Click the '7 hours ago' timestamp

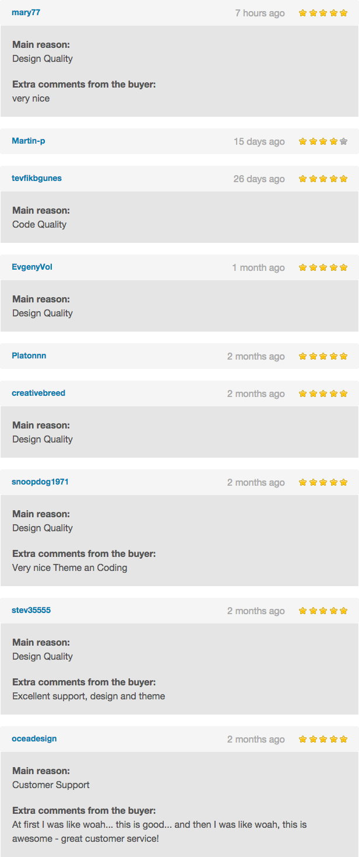[x=260, y=13]
